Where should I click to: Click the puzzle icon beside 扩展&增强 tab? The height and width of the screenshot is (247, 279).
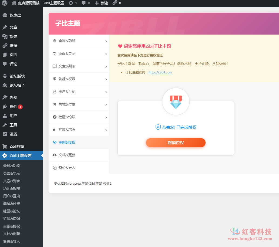pos(55,130)
